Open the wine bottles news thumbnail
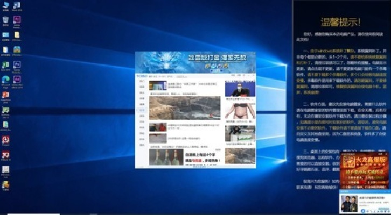This screenshot has width=391, height=215. pos(166,157)
